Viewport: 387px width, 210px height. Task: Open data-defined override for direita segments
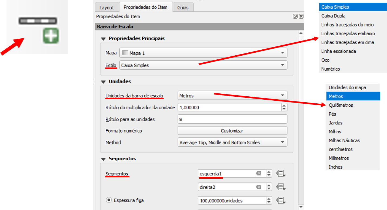281,187
